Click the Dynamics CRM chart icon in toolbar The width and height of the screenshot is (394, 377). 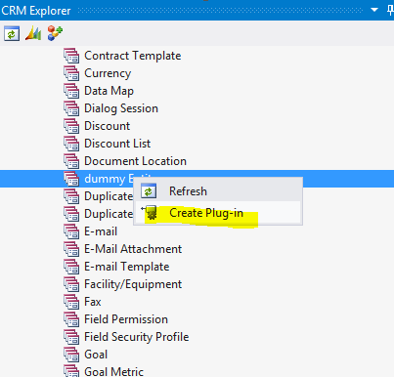33,33
